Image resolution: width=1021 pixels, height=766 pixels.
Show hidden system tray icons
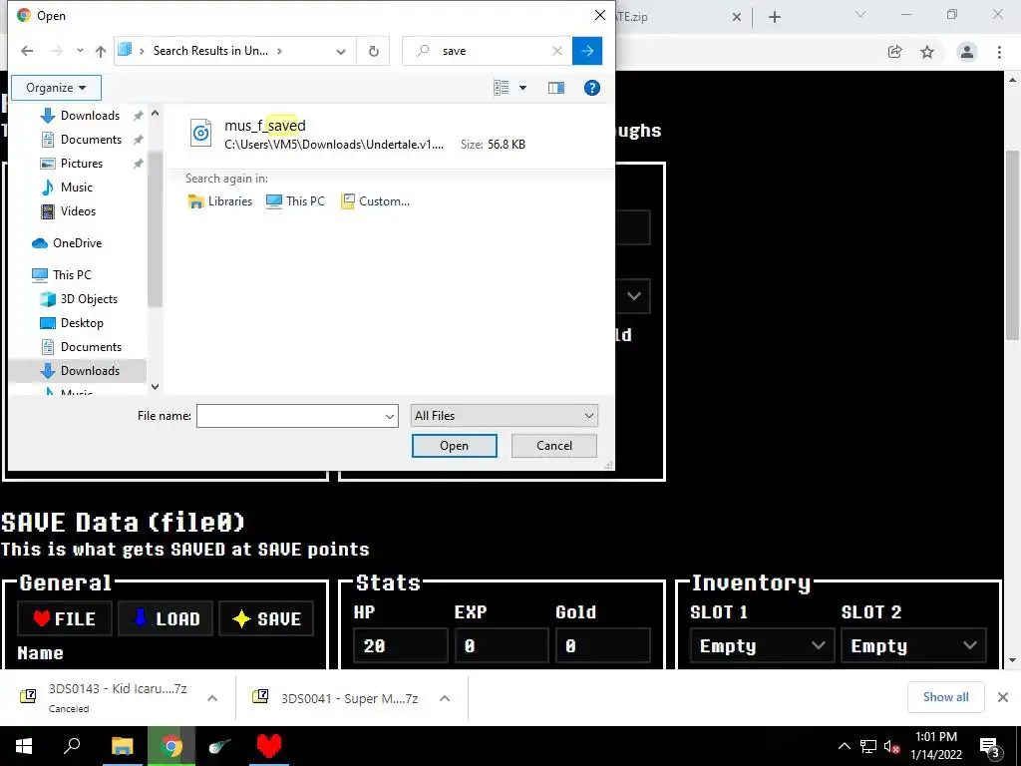(x=844, y=746)
